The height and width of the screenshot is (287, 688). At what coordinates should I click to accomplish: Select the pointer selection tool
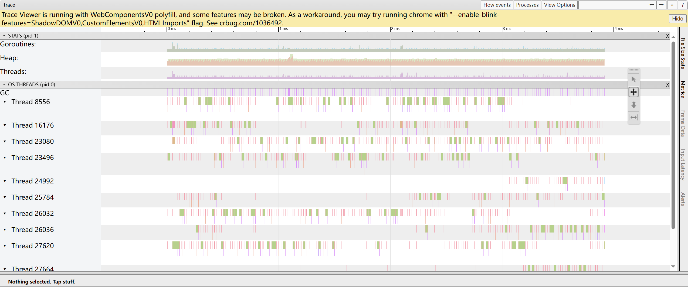coord(633,80)
